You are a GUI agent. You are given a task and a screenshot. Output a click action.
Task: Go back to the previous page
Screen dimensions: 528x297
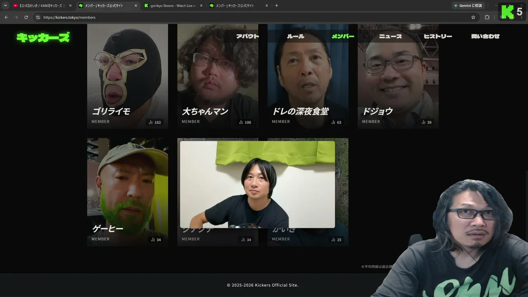[x=6, y=17]
